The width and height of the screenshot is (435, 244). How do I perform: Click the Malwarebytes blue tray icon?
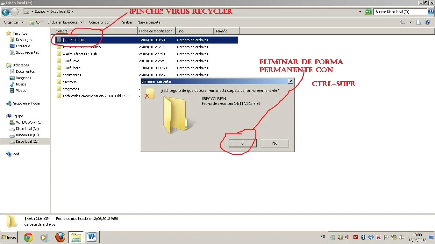coord(371,237)
